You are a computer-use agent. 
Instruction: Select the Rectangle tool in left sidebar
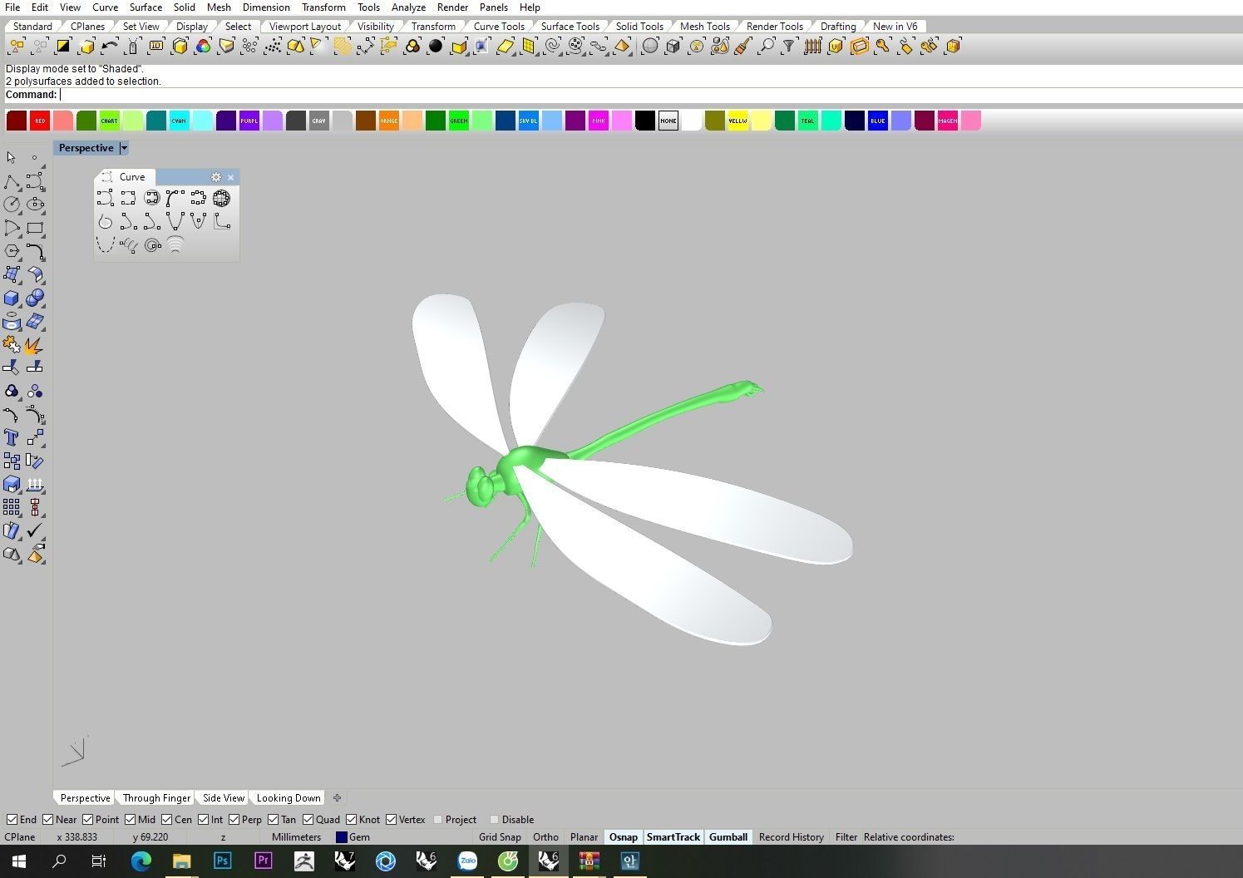(35, 228)
